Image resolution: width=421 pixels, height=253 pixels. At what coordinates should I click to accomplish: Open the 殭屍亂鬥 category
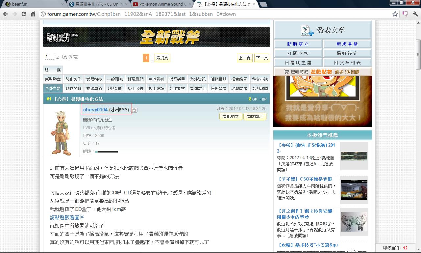136,79
